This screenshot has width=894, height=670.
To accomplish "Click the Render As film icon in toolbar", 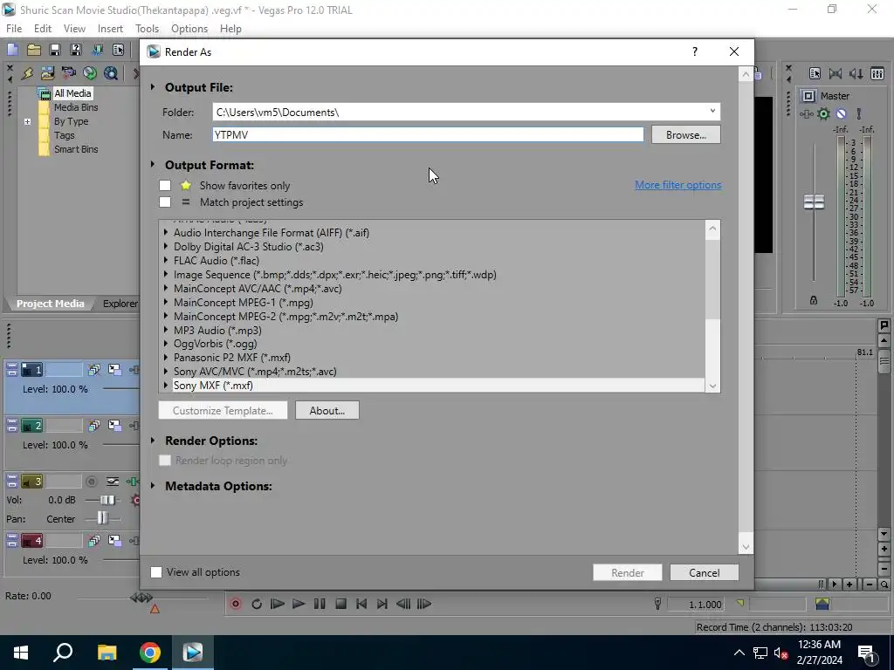I will [x=97, y=50].
